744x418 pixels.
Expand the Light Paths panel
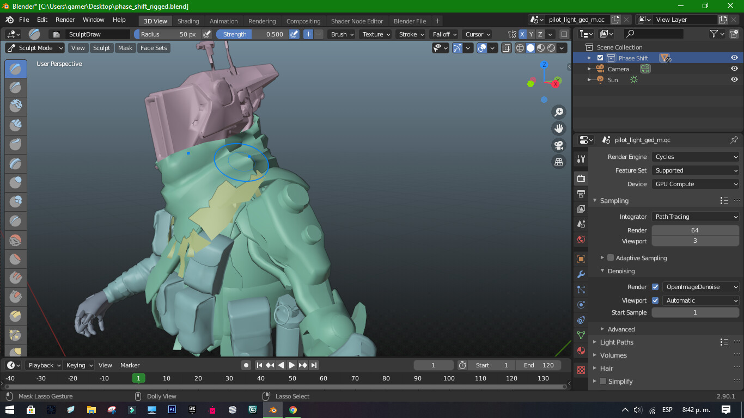click(x=617, y=342)
